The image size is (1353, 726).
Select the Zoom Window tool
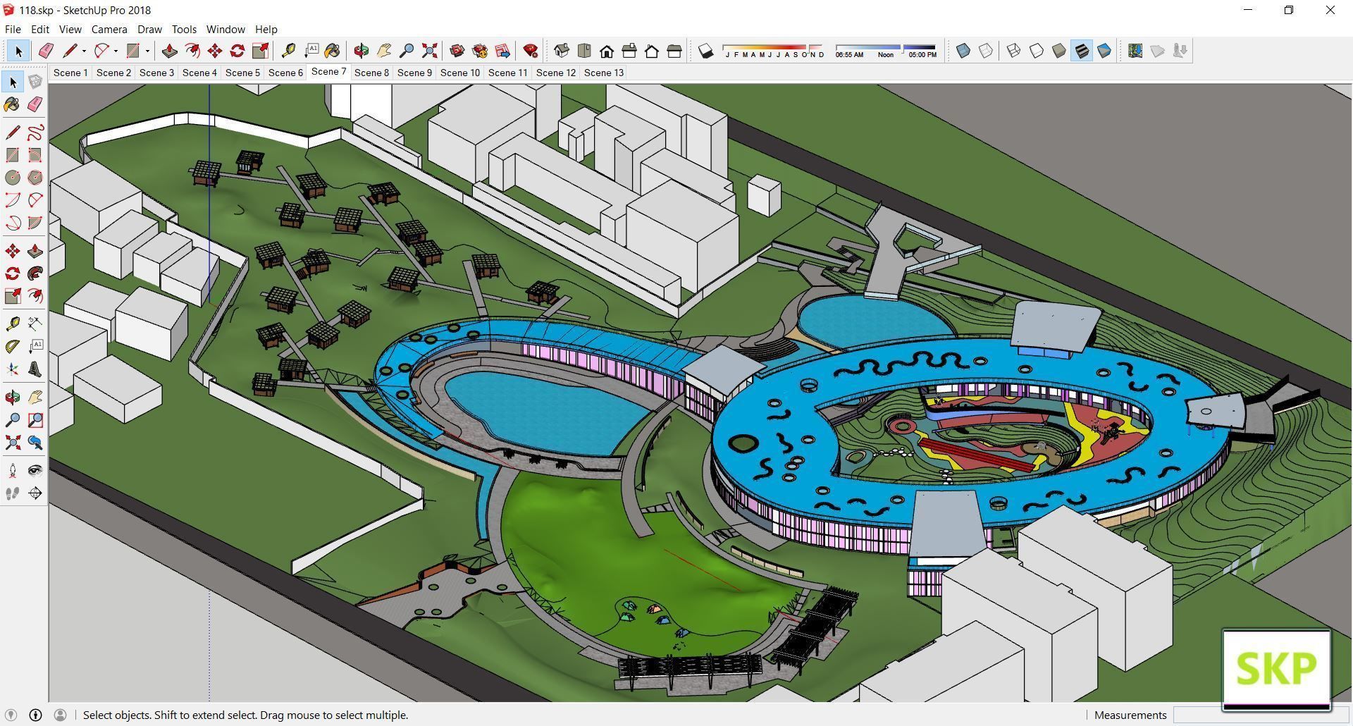35,420
